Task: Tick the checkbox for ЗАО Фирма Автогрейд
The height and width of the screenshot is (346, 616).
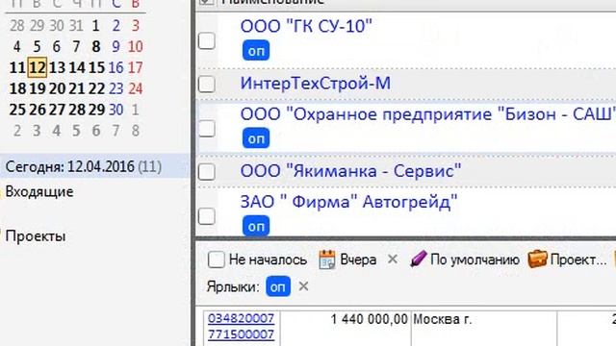Action: pos(207,216)
